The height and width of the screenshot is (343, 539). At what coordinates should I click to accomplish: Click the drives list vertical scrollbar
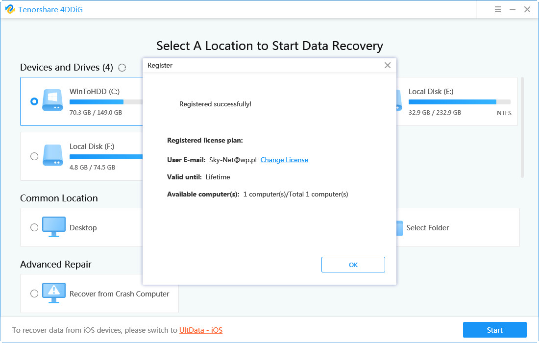point(522,127)
